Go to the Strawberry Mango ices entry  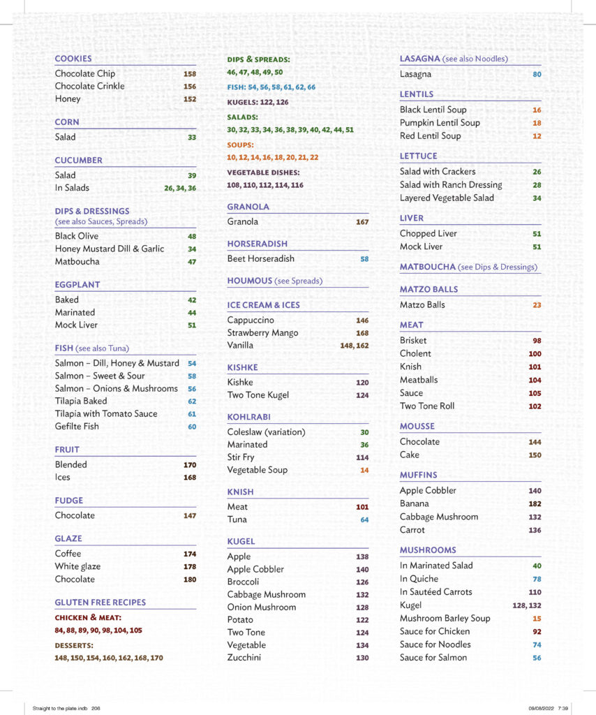tap(262, 333)
